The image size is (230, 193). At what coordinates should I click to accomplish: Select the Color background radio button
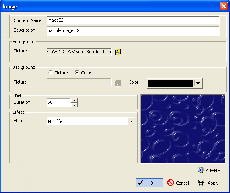point(77,72)
